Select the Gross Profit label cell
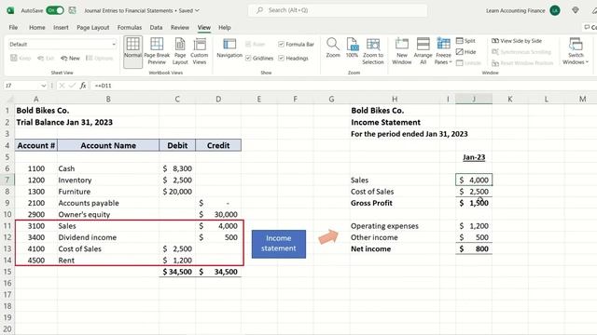This screenshot has height=335, width=597. [395, 203]
